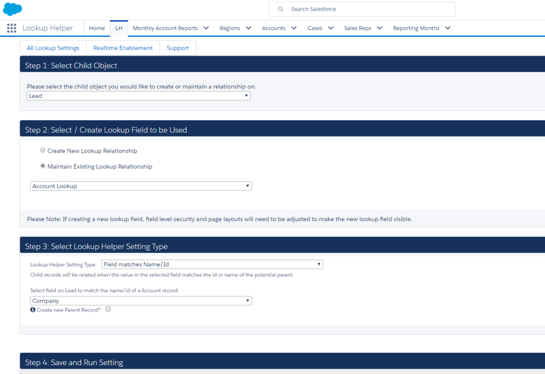Open the Company field dropdown
The width and height of the screenshot is (545, 374).
pyautogui.click(x=141, y=301)
